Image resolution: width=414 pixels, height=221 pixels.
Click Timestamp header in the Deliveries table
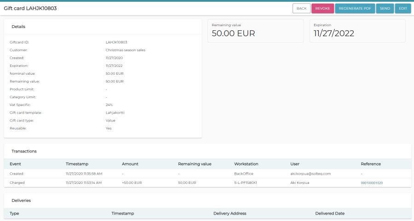click(122, 213)
